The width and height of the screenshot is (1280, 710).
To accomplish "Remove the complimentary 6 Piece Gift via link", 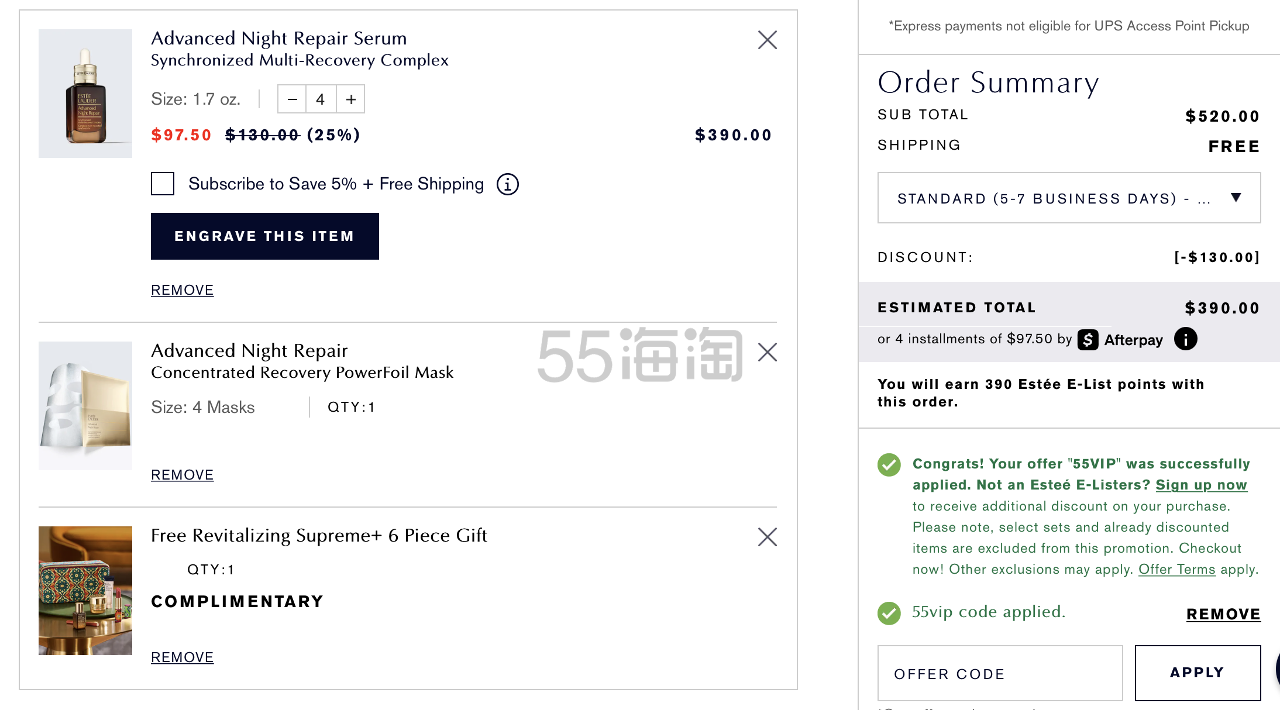I will click(182, 657).
